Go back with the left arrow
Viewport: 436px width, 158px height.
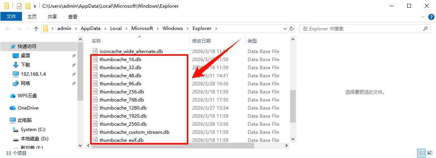point(8,28)
